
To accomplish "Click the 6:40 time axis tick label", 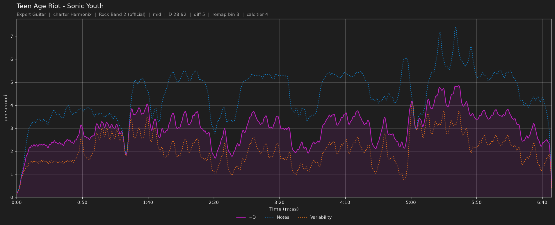I will coord(542,202).
